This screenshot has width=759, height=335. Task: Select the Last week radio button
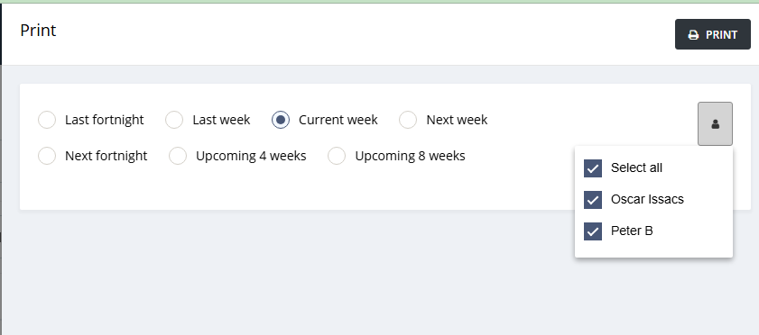[x=174, y=120]
